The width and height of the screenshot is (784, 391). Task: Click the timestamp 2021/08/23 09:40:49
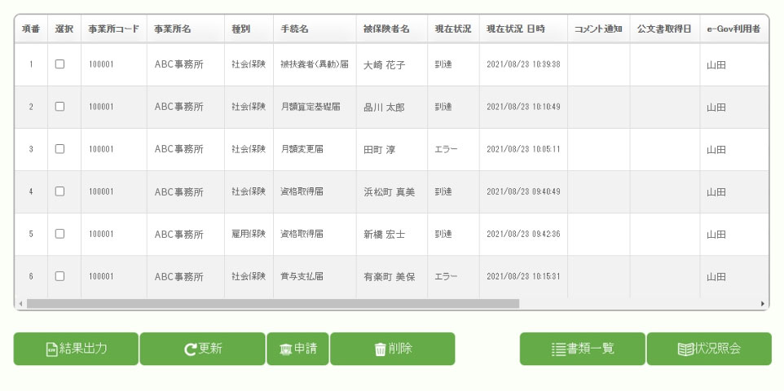[x=523, y=191]
